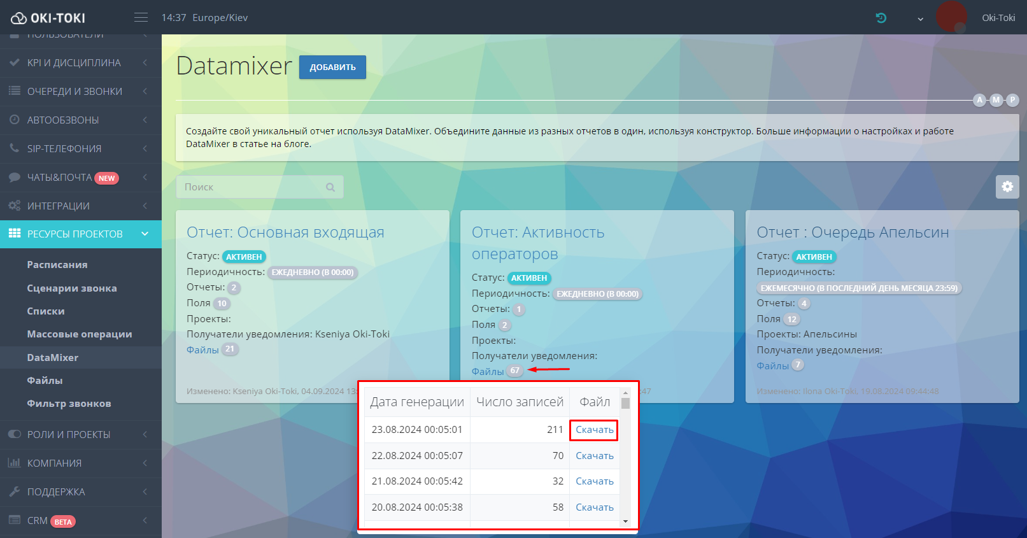This screenshot has width=1027, height=538.
Task: Open report title Отчет: Основная входящая
Action: [x=285, y=232]
